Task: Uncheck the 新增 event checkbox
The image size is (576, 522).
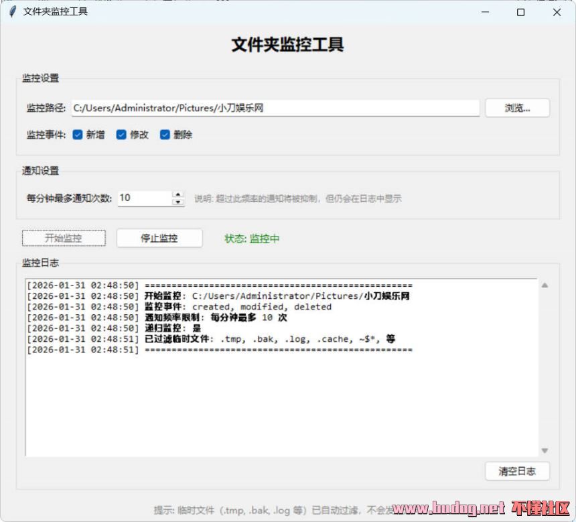Action: click(78, 135)
